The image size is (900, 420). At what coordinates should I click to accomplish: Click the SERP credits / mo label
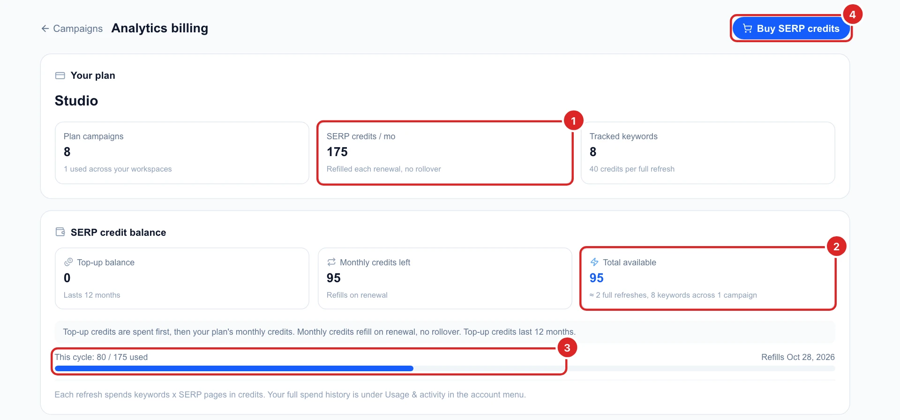tap(361, 136)
